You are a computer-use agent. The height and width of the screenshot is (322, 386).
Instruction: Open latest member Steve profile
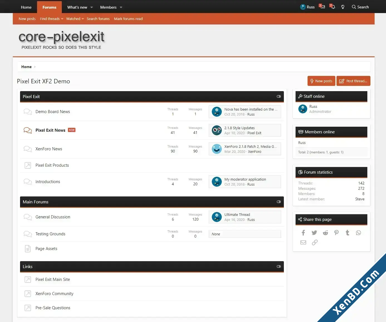(360, 199)
